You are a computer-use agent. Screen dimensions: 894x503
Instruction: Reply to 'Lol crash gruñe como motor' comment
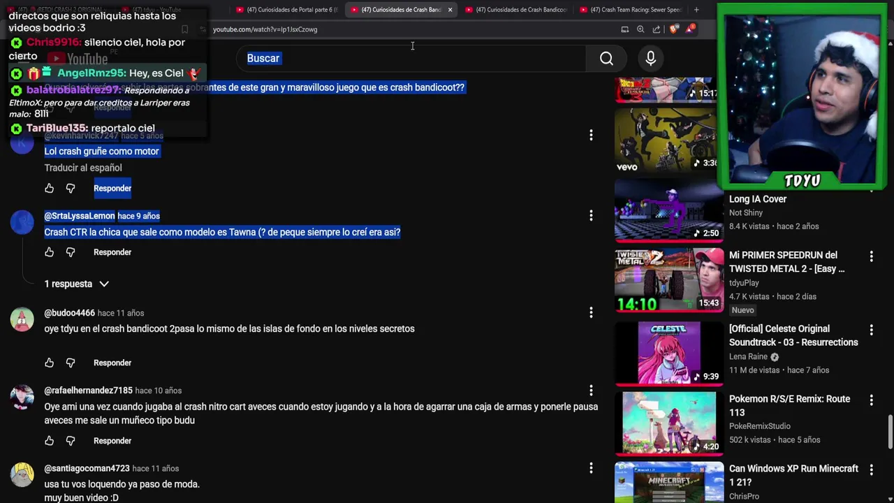[x=112, y=188]
